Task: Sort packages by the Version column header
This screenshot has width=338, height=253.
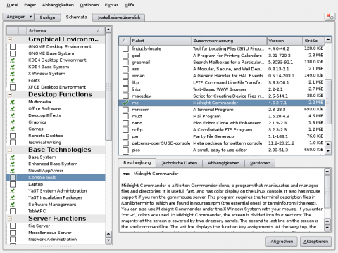Action: (x=284, y=41)
